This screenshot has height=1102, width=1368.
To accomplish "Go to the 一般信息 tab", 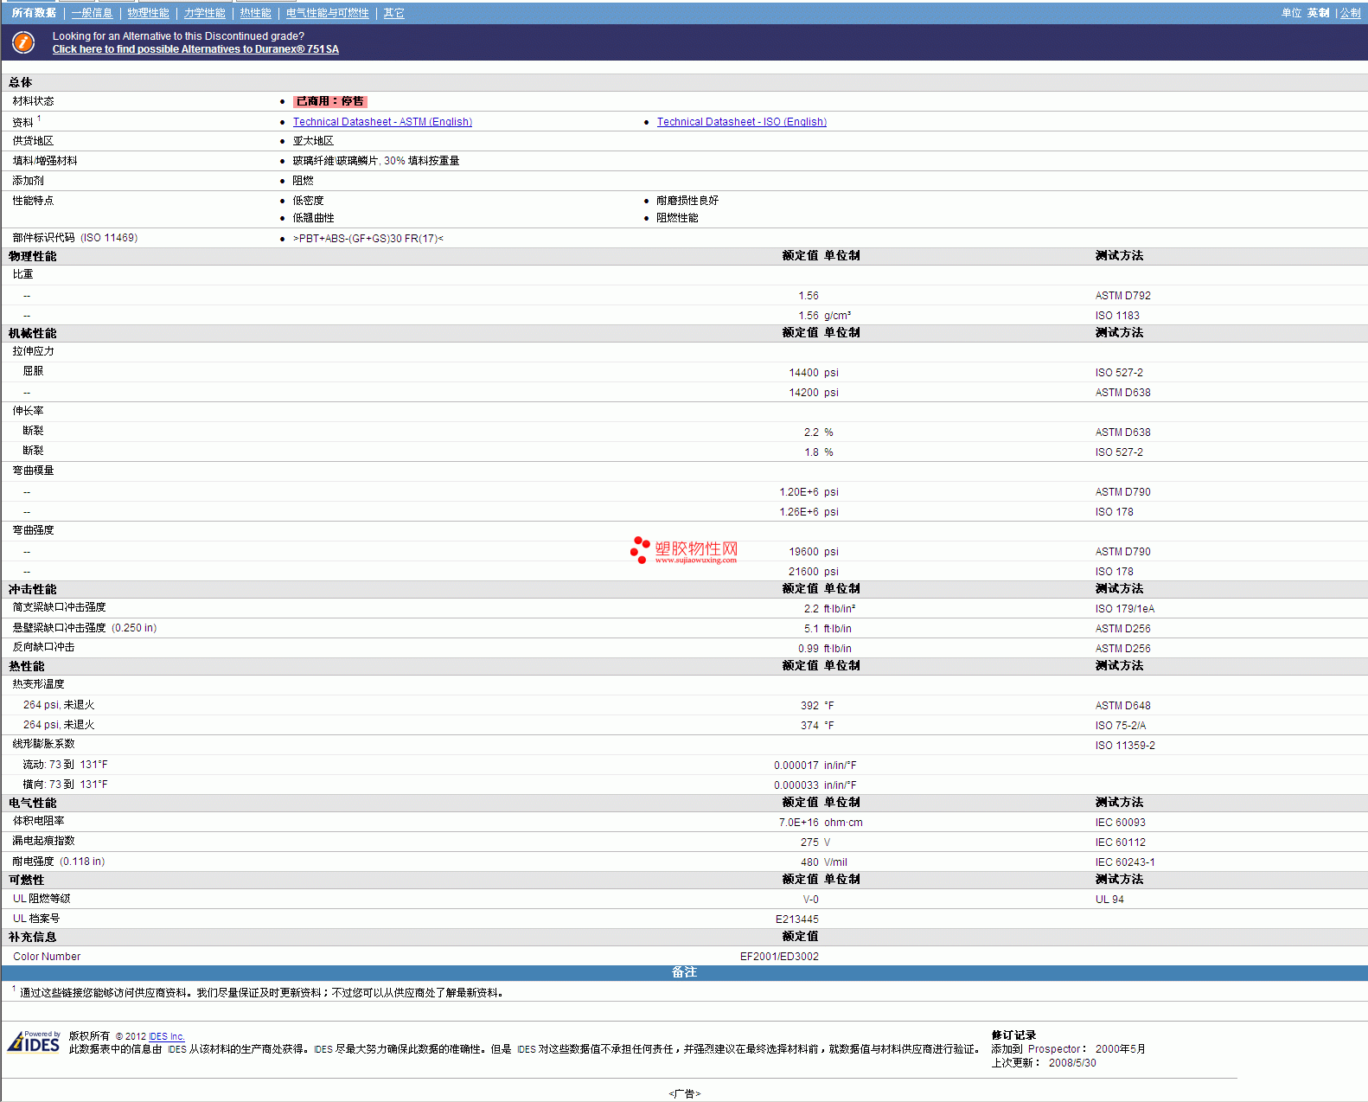I will coord(92,13).
